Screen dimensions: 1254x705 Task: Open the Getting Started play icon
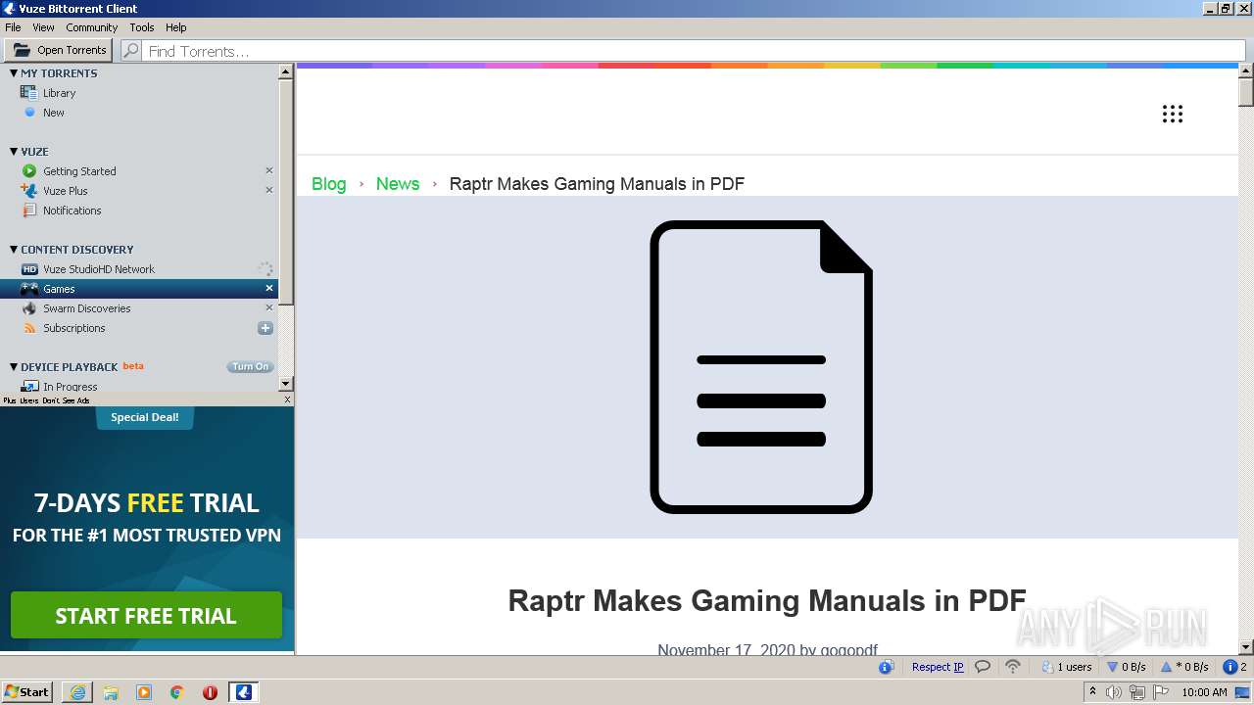tap(29, 171)
